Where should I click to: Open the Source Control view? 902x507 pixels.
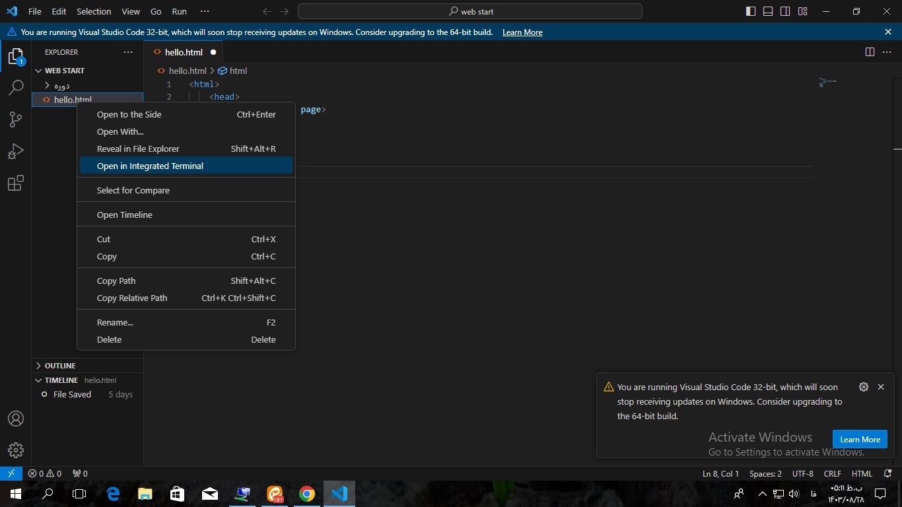tap(16, 119)
